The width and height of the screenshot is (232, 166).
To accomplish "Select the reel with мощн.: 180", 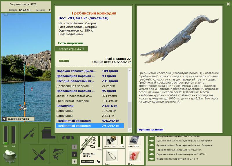I will tap(112, 141).
